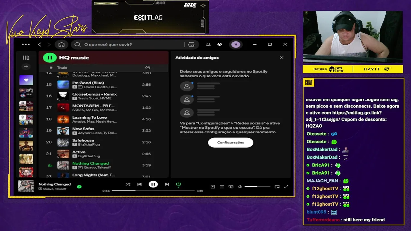
Task: Select the 'MONTAGEM - PR F...' track
Action: (x=103, y=107)
